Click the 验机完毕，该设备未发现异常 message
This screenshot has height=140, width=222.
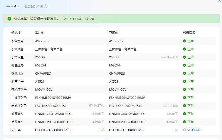point(36,19)
